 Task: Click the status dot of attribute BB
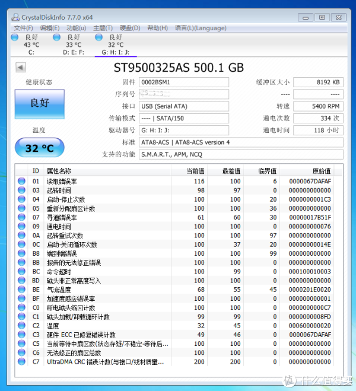22,262
